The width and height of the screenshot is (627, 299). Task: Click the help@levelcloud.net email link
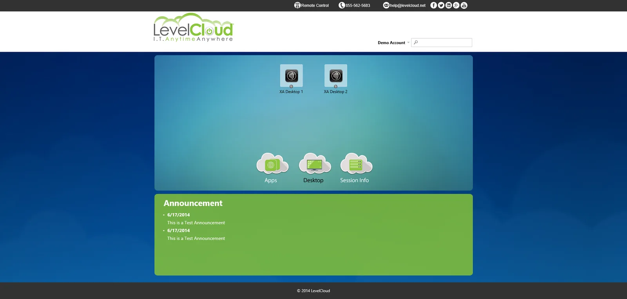tap(408, 5)
